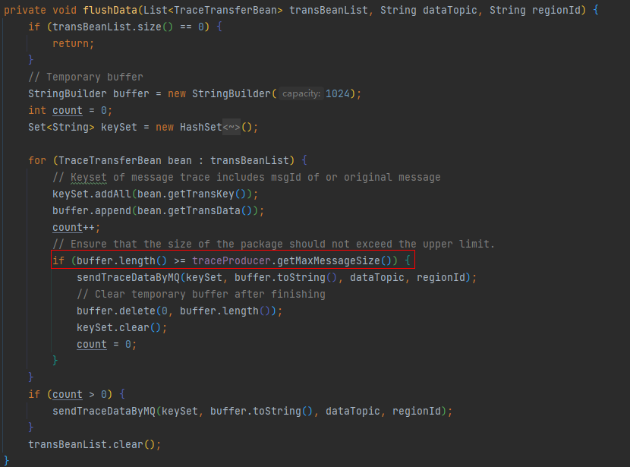
Task: Click the capacity parameter hint
Action: [301, 93]
